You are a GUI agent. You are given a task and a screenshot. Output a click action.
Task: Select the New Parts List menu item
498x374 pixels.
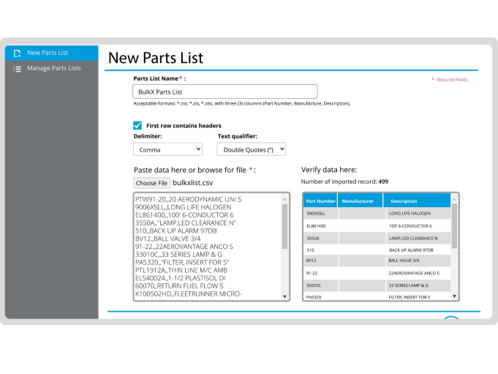[48, 53]
